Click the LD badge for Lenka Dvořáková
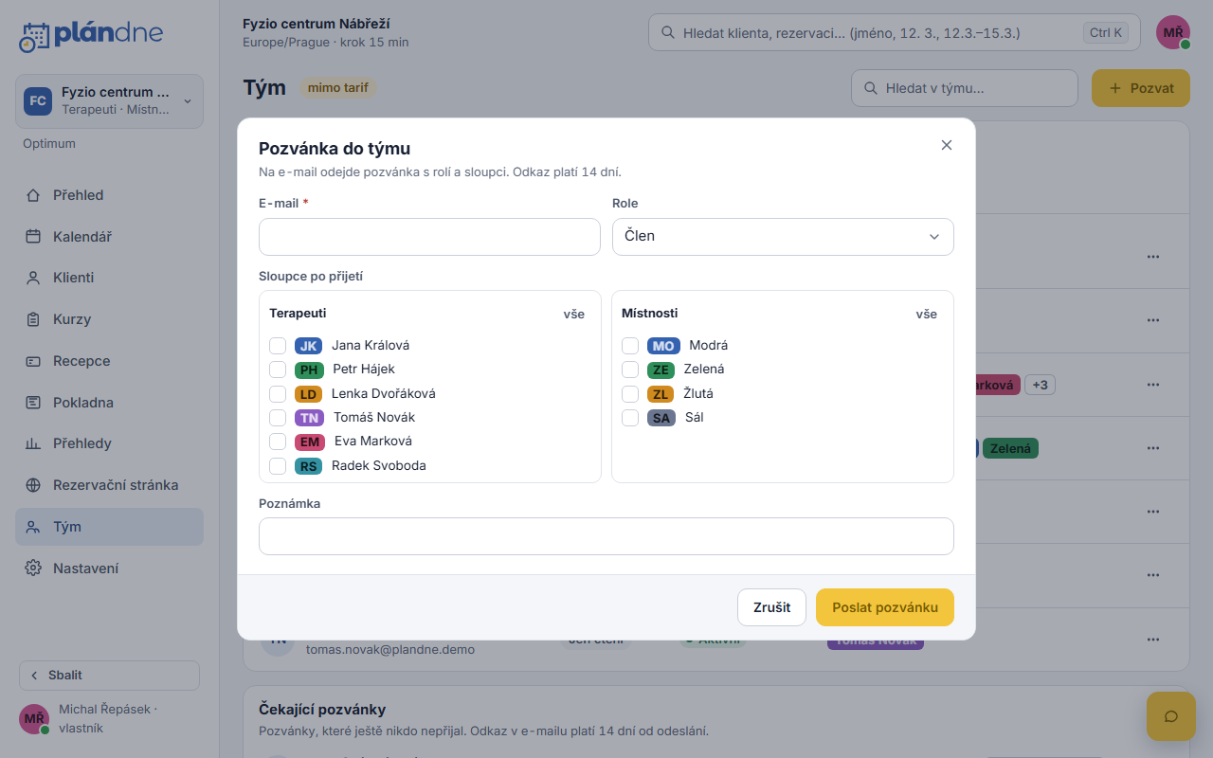The width and height of the screenshot is (1213, 758). click(x=308, y=394)
